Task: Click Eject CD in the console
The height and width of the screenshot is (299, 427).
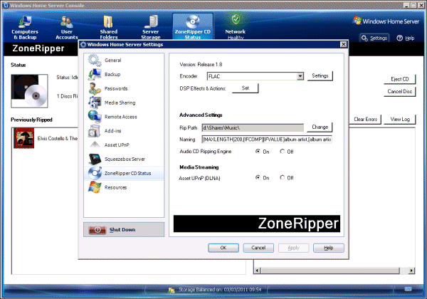Action: [x=399, y=79]
